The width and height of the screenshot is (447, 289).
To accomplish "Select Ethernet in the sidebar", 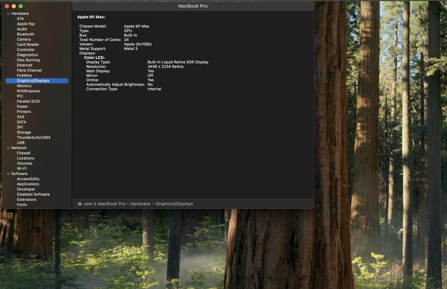I will 25,65.
